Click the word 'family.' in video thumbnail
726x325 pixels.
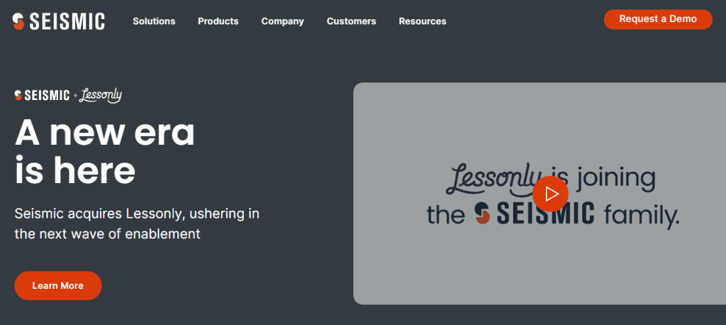click(x=641, y=216)
